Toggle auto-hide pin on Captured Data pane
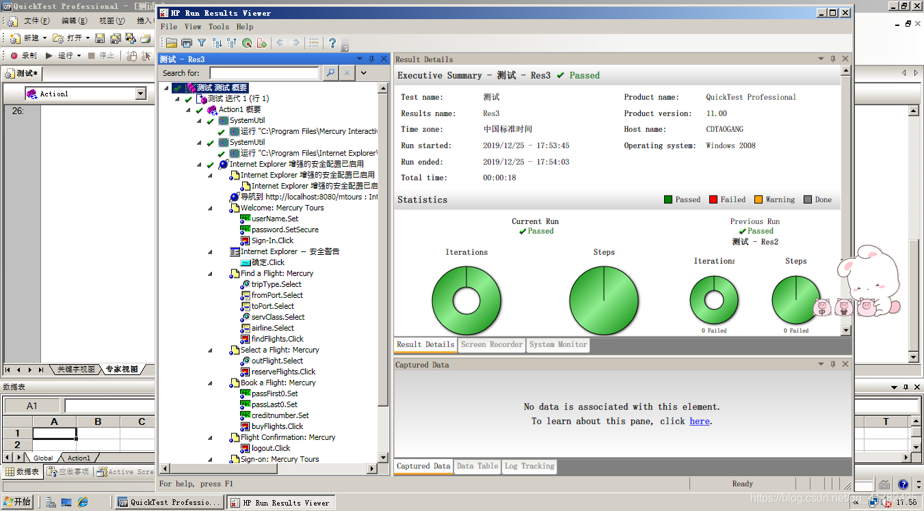The width and height of the screenshot is (924, 511). pyautogui.click(x=833, y=365)
